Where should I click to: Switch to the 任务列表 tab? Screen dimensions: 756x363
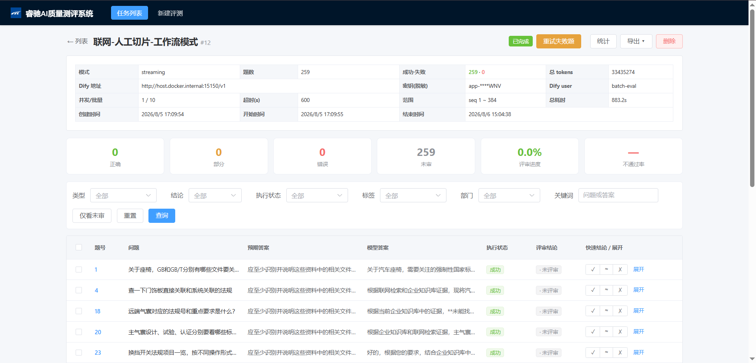(130, 13)
